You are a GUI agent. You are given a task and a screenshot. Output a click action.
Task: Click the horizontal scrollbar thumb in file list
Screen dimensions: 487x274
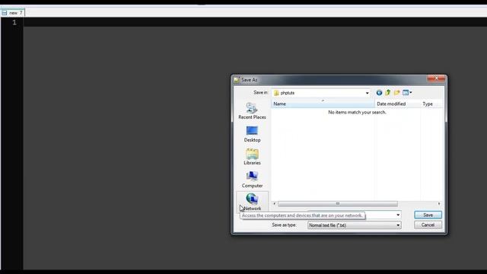(x=338, y=204)
